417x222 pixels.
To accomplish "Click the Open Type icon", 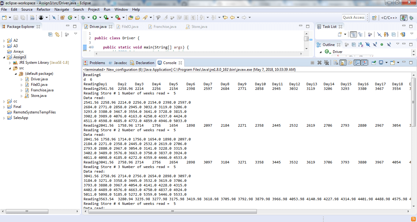I will (x=131, y=17).
